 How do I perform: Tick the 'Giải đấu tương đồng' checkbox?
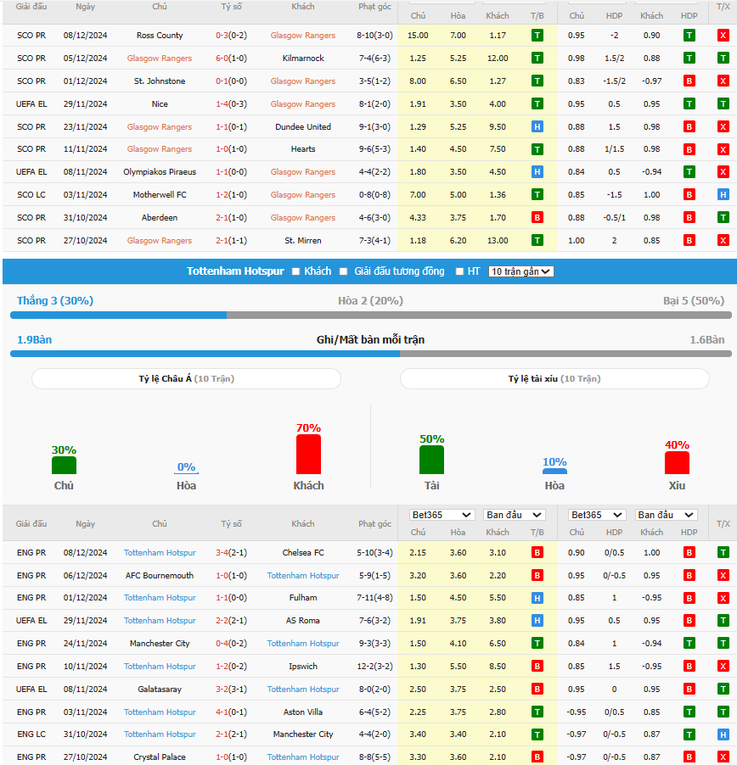click(x=343, y=271)
